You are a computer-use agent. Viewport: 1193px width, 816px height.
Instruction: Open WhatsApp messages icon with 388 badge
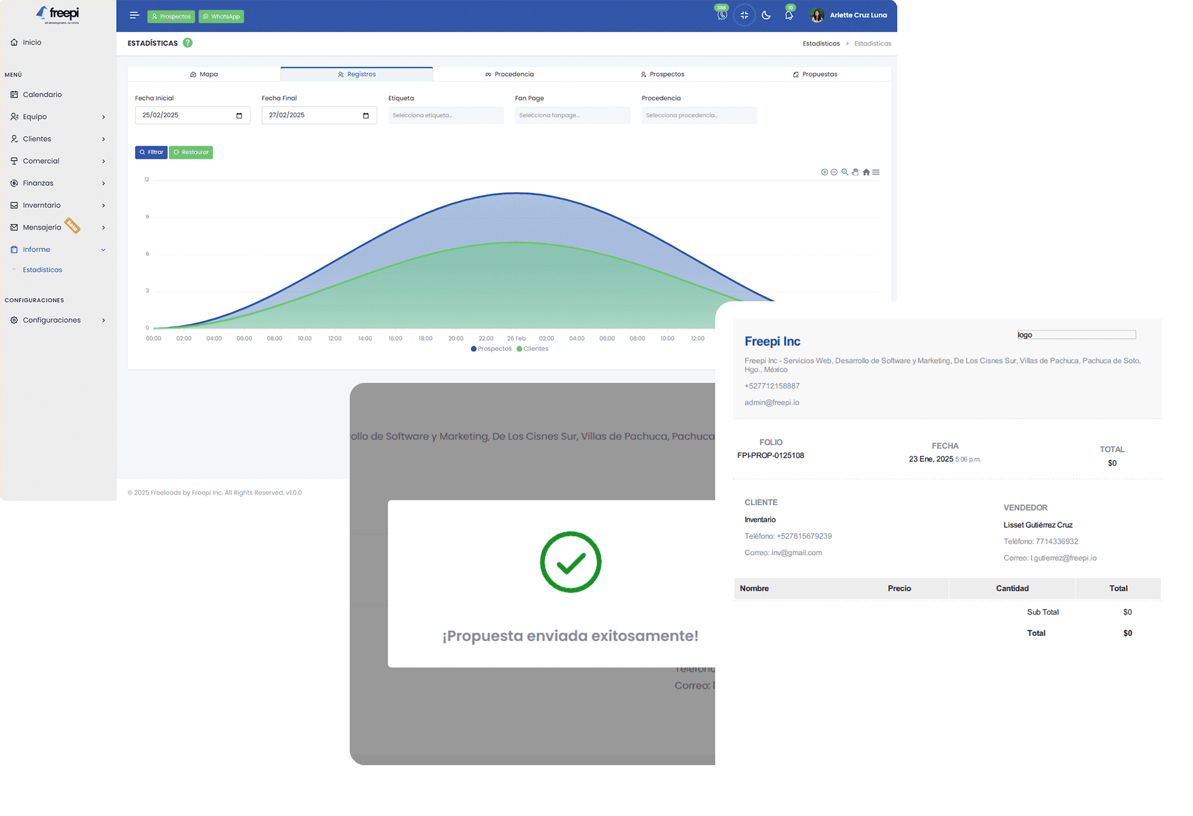pos(722,16)
